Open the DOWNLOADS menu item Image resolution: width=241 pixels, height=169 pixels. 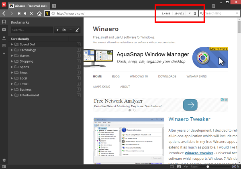[x=167, y=76]
